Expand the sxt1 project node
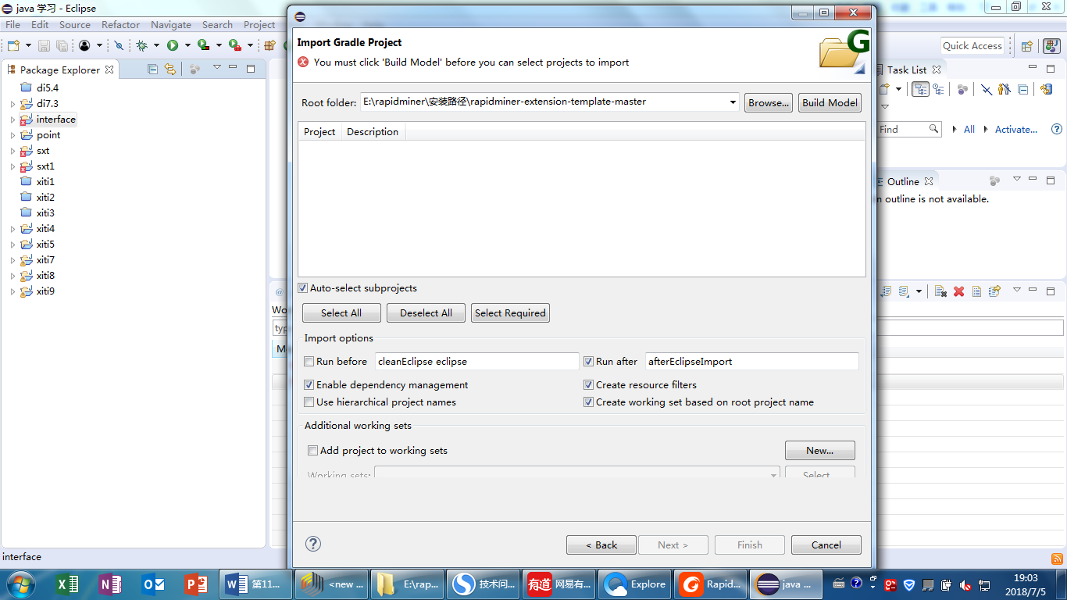 pos(12,166)
